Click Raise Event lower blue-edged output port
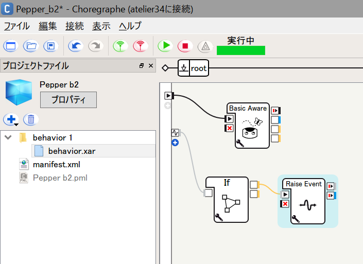This screenshot has height=264, width=363. 331,196
